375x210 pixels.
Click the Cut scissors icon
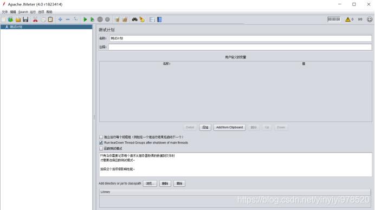35,19
